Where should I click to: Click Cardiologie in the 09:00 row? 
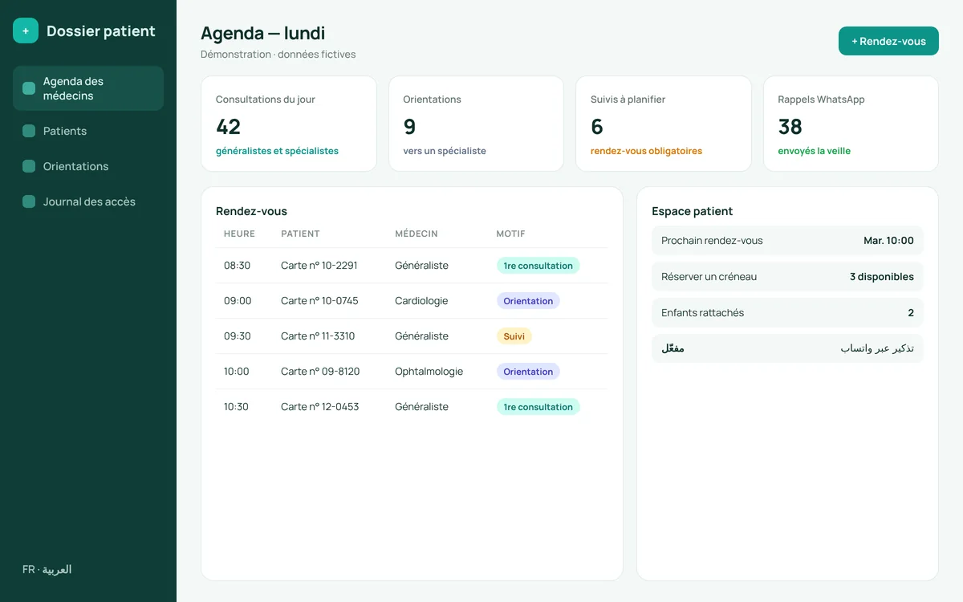tap(421, 301)
